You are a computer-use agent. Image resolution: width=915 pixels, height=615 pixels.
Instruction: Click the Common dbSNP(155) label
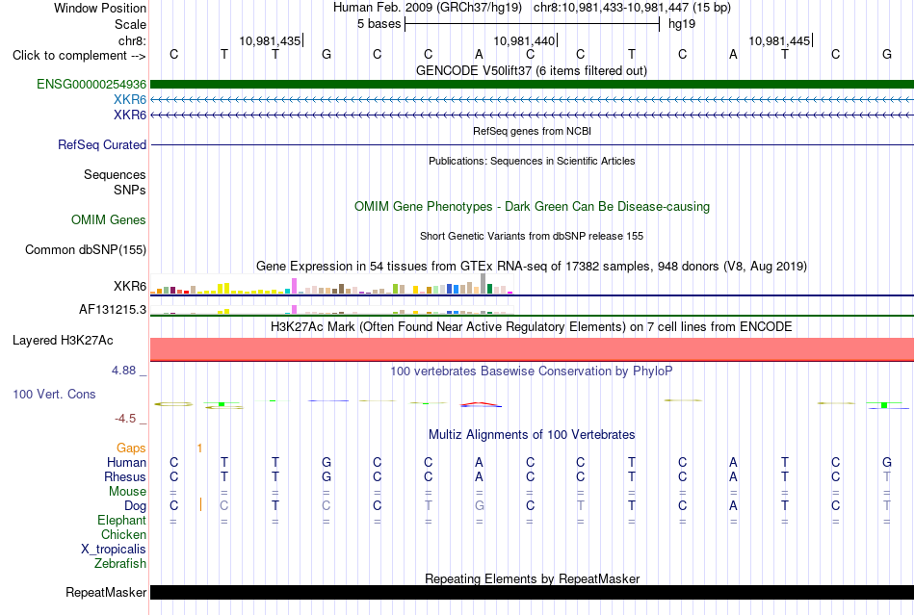pyautogui.click(x=85, y=249)
